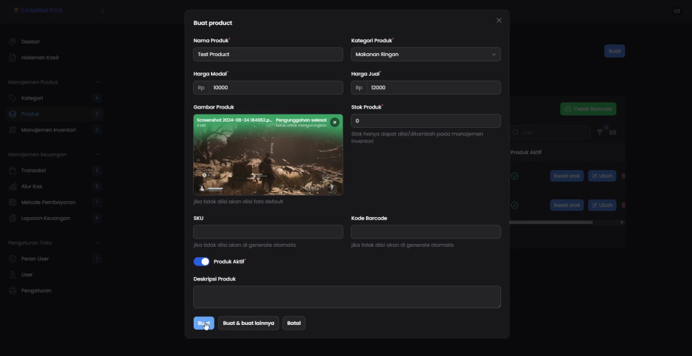
Task: Close the Buat product dialog
Action: [x=499, y=20]
